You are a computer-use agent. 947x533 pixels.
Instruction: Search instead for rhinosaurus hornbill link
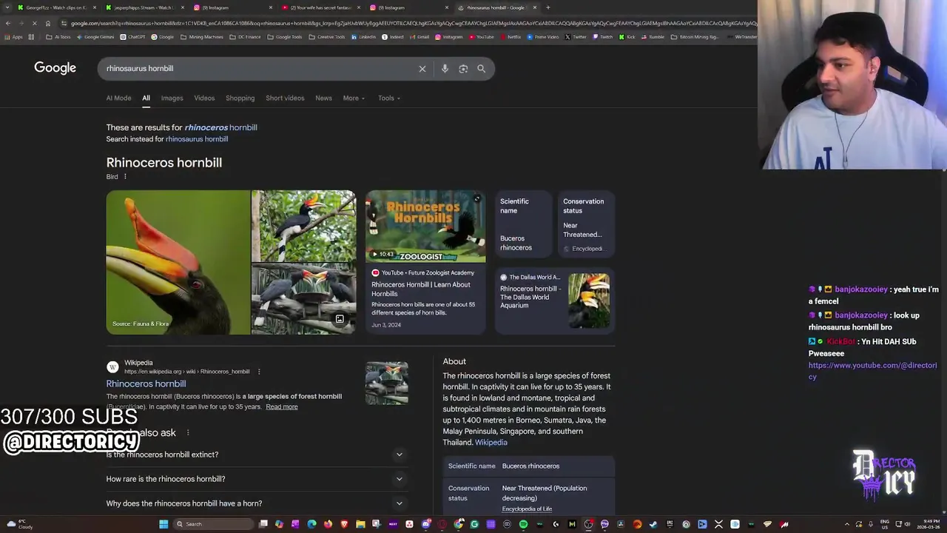click(x=197, y=139)
